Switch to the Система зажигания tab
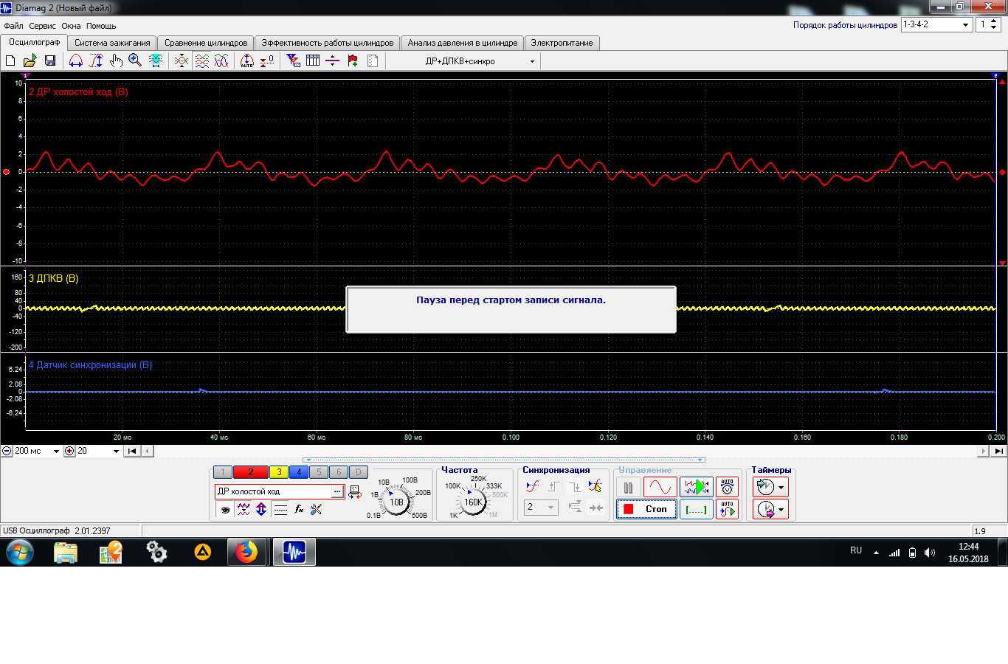 (112, 43)
